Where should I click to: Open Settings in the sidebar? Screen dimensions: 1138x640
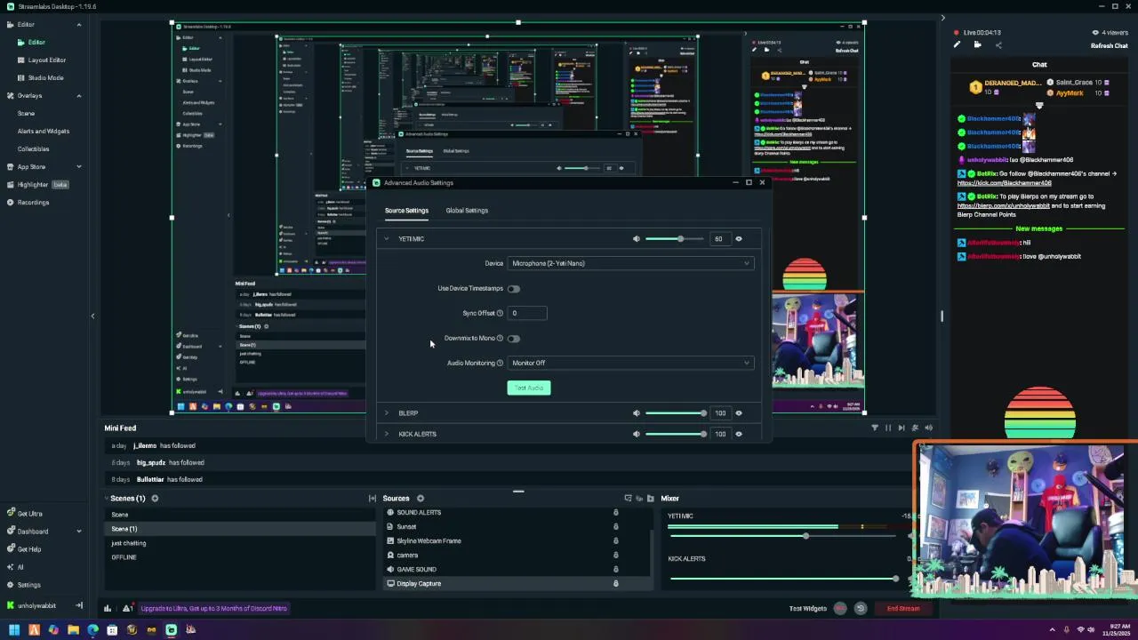coord(28,585)
